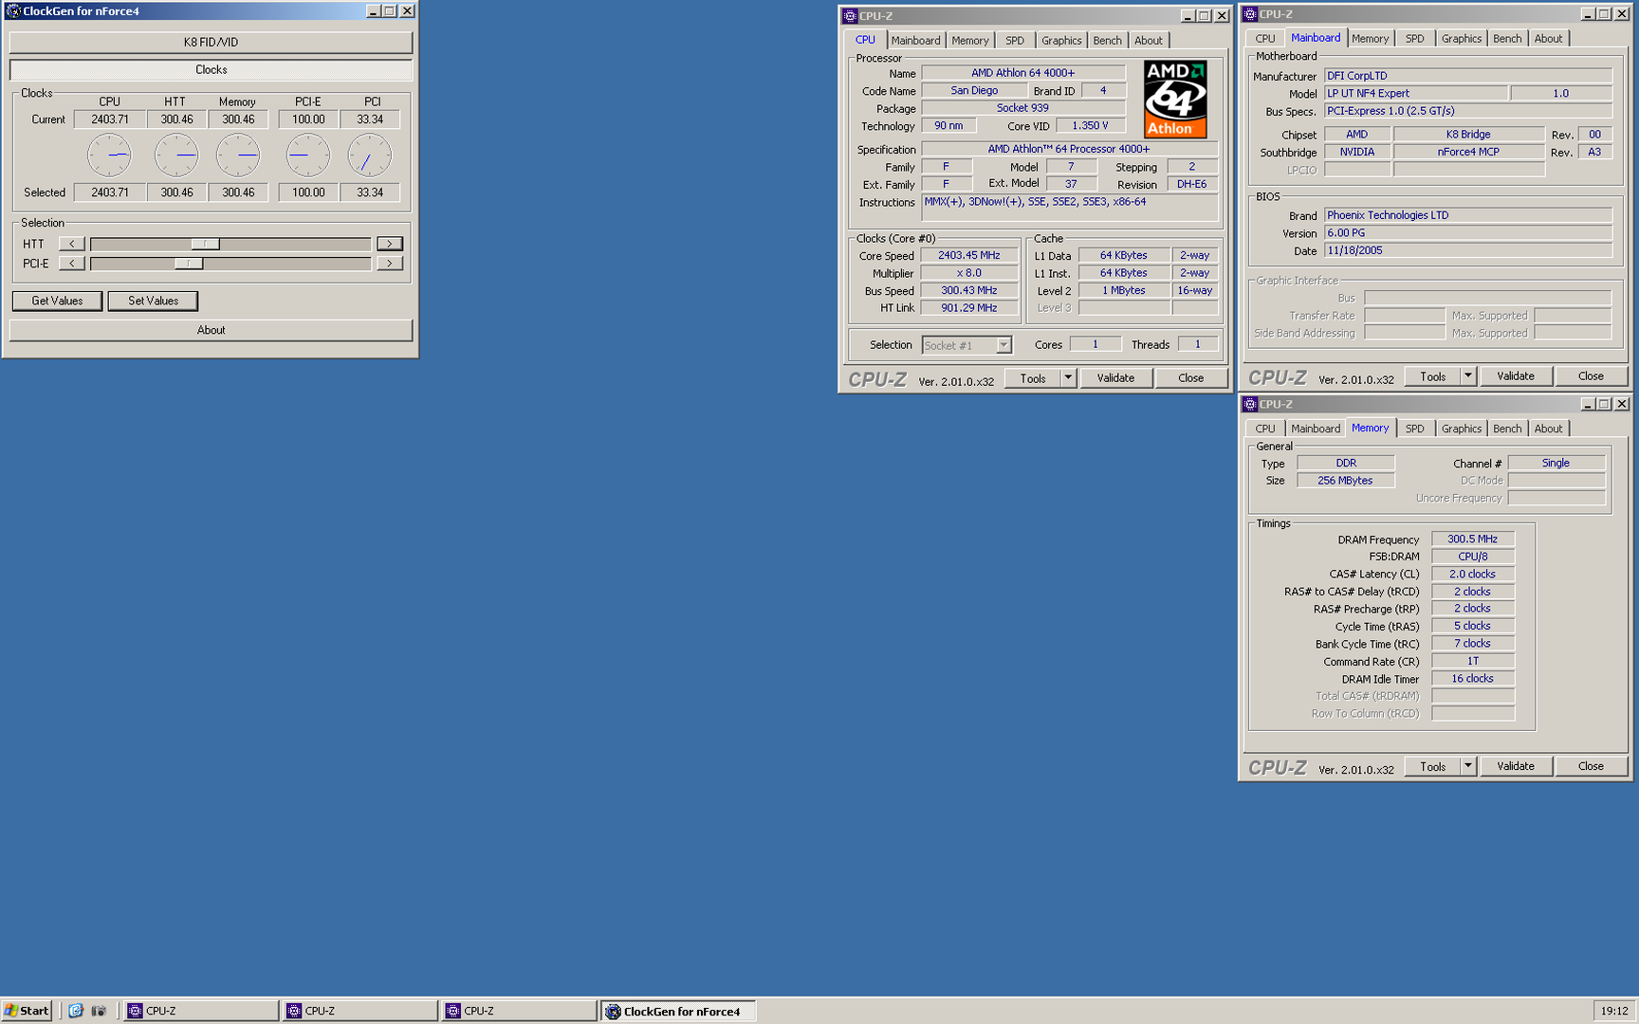Viewport: 1639px width, 1024px height.
Task: Click the ClockGen title bar icon
Action: [13, 11]
